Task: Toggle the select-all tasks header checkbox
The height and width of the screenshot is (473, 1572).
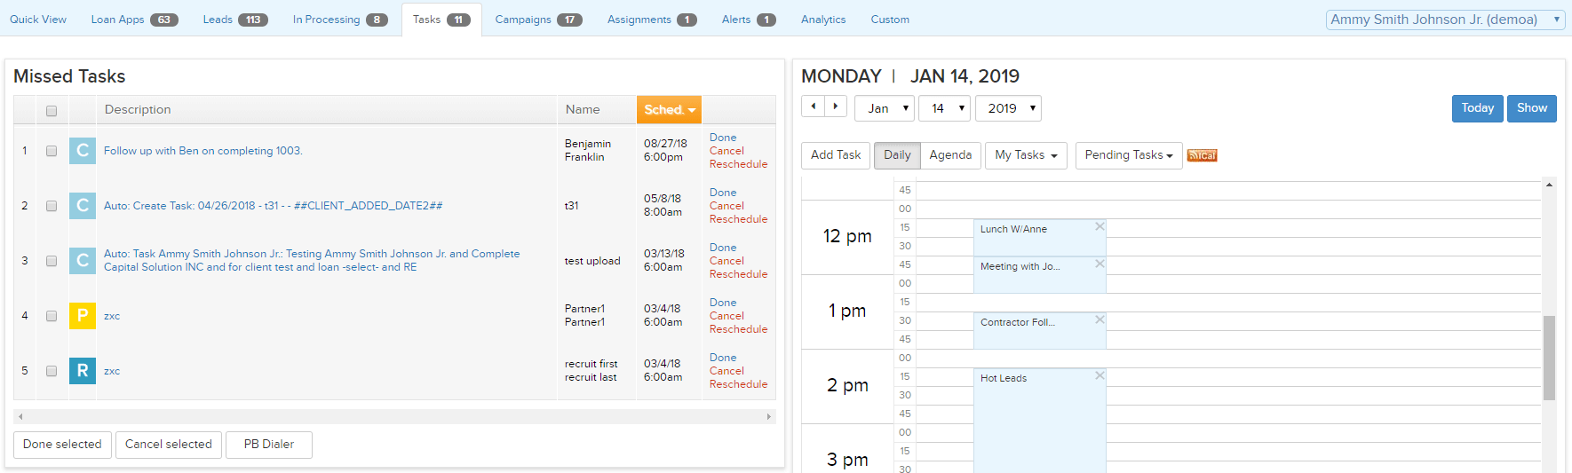Action: click(x=52, y=111)
